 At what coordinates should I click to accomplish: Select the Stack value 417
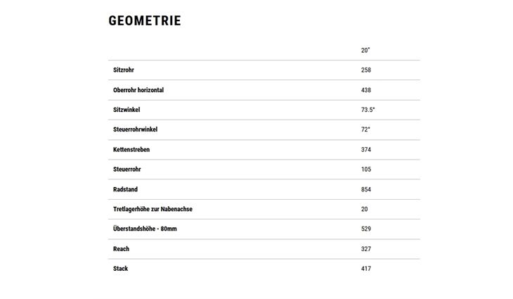[366, 269]
